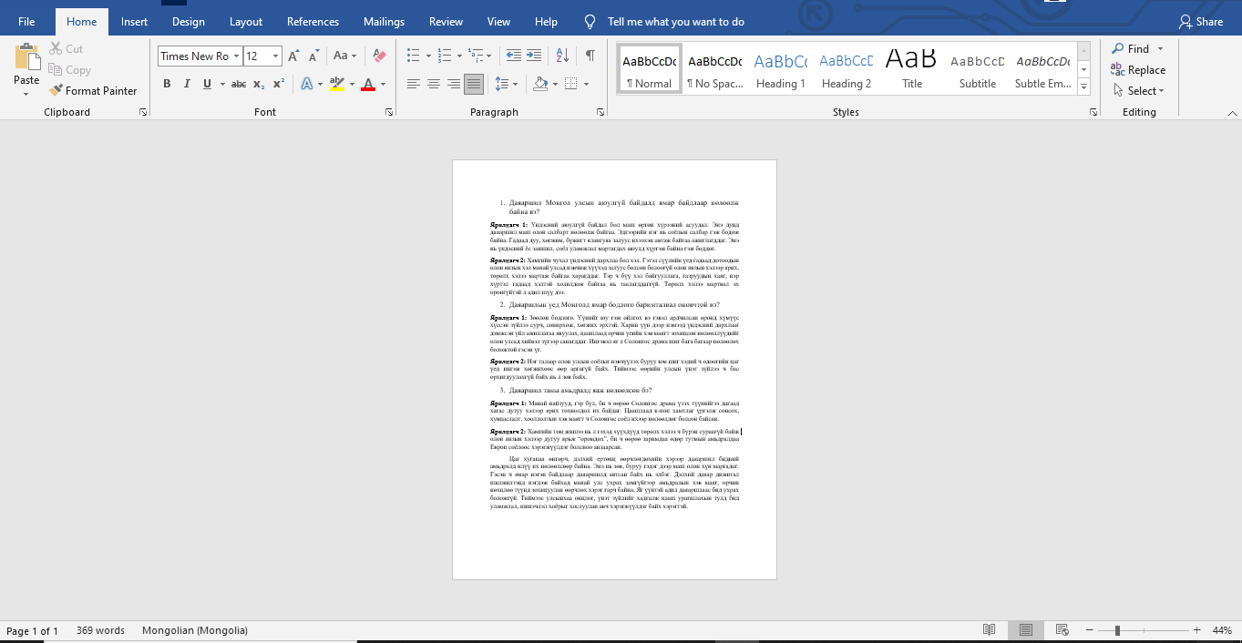1242x643 pixels.
Task: Click the Format Painter brush icon
Action: pos(56,91)
